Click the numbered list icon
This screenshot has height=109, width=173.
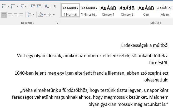coord(12,6)
